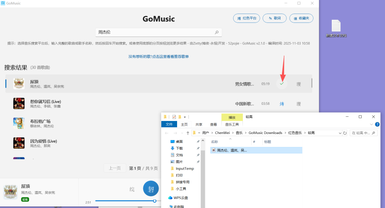Click the blue download glyph for 想你就写信 (Live)

[x=282, y=104]
